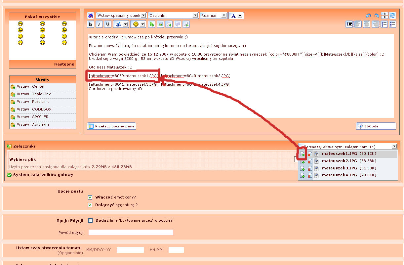Image resolution: width=404 pixels, height=265 pixels.
Task: Select 'Wstaw: SPOILER' shortcut
Action: pyautogui.click(x=33, y=117)
